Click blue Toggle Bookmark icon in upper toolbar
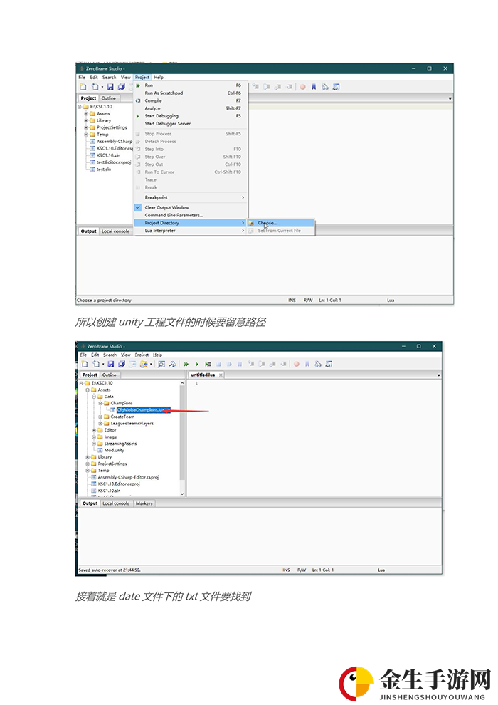This screenshot has height=705, width=498. pos(314,87)
